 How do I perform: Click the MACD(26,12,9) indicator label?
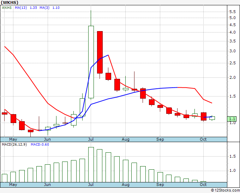[14, 145]
